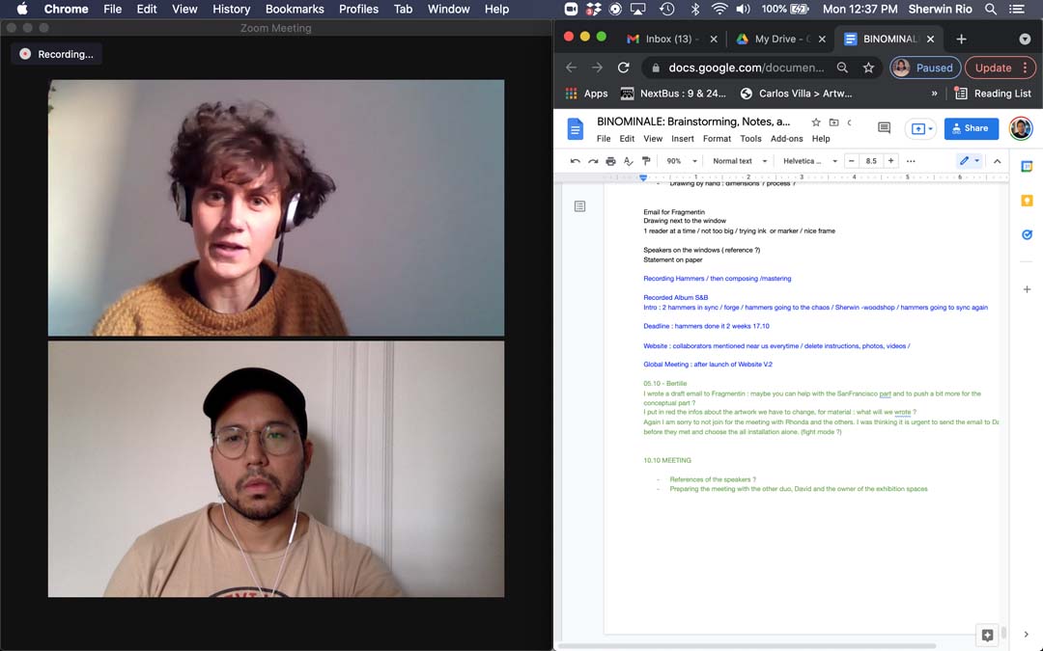Viewport: 1043px width, 651px height.
Task: Star the BINOMINALE document
Action: pyautogui.click(x=816, y=122)
